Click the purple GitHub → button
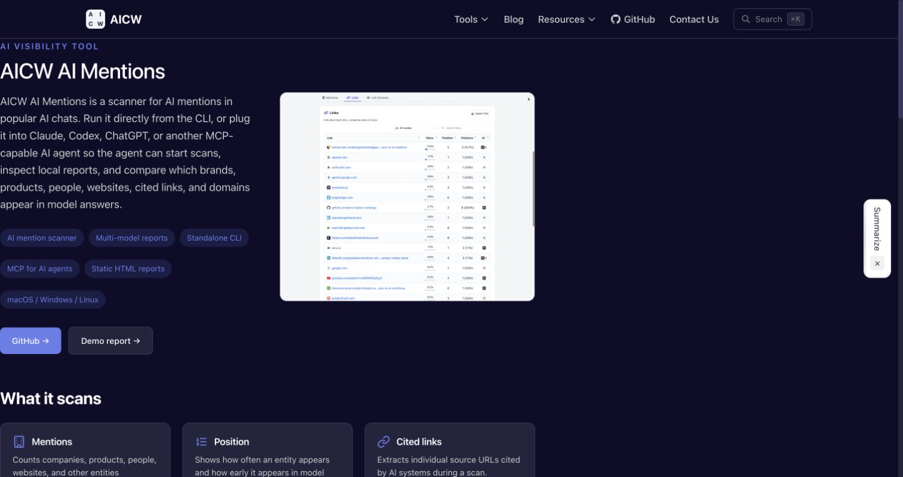Viewport: 903px width, 477px height. pyautogui.click(x=31, y=341)
